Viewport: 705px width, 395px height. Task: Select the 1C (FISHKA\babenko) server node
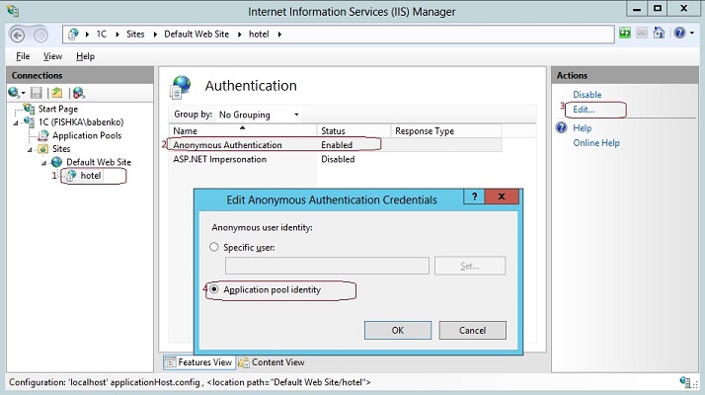pos(81,121)
